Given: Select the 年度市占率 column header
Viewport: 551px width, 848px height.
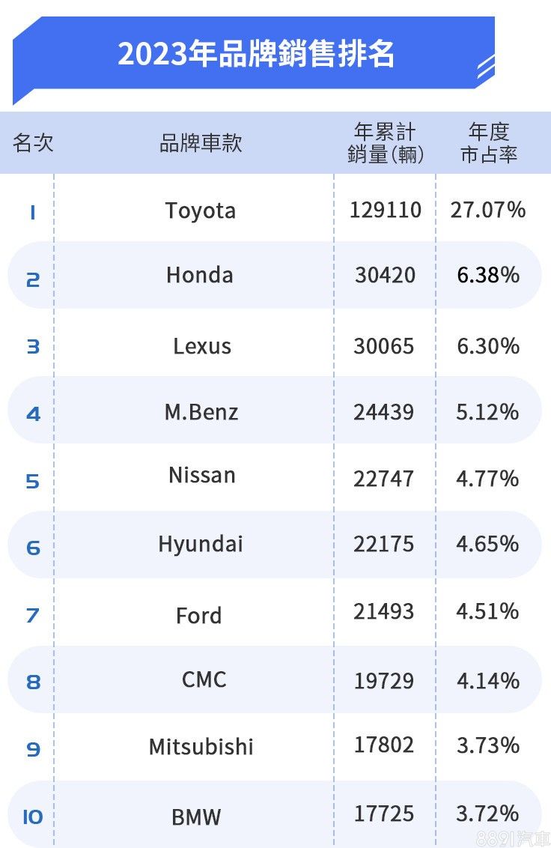Looking at the screenshot, I should tap(488, 143).
